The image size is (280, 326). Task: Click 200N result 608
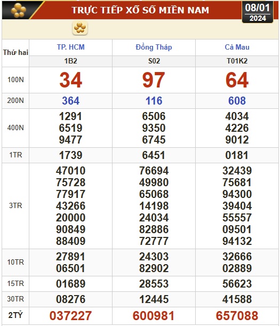tap(237, 101)
